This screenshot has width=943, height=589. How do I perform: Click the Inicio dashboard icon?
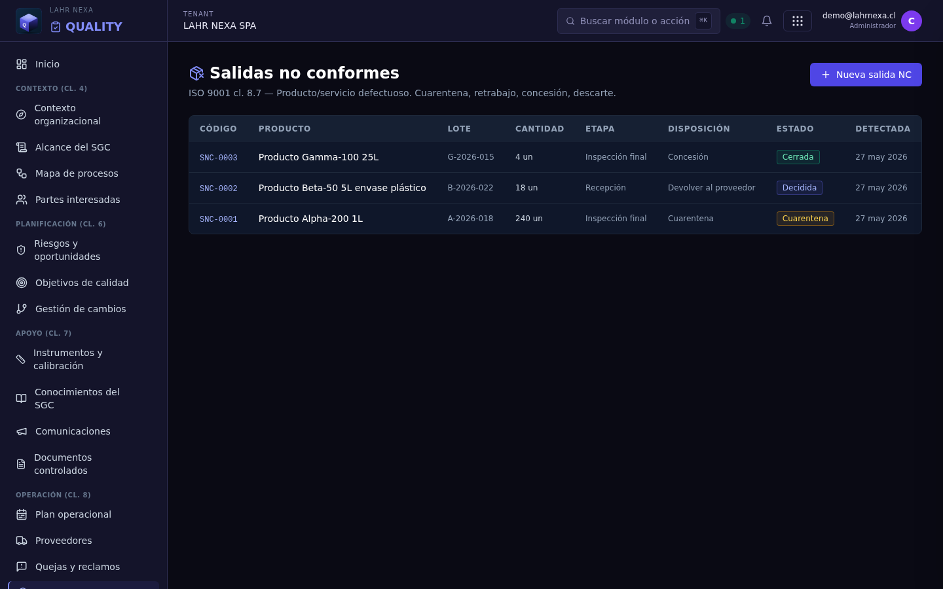pyautogui.click(x=22, y=64)
